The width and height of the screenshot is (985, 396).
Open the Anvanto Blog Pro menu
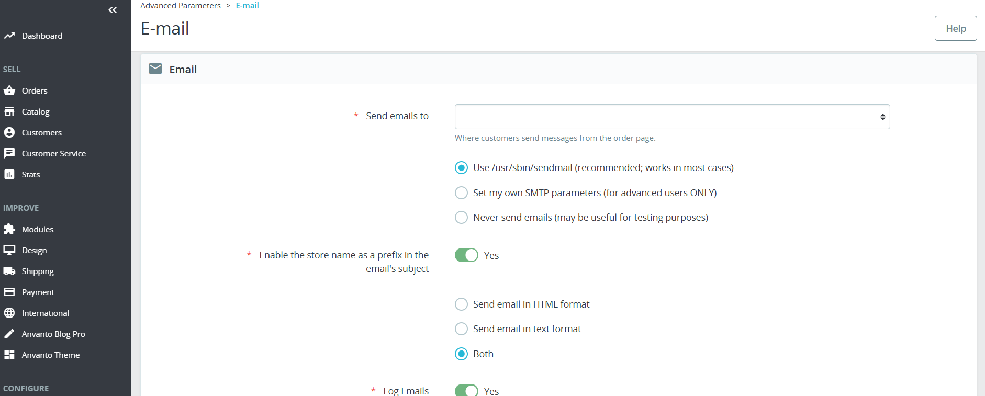click(53, 334)
